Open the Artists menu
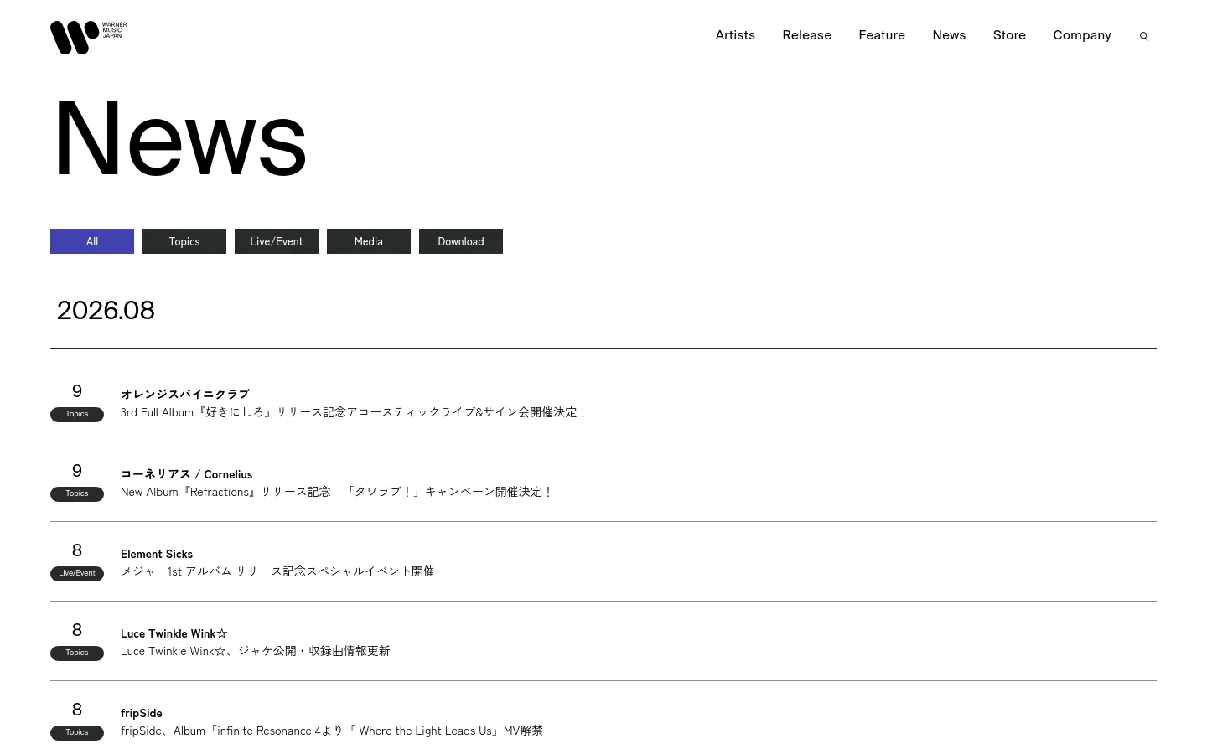Screen dimensions: 1207x754 (735, 35)
